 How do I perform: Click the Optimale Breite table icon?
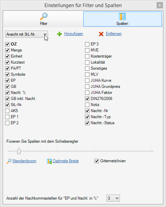49,161
